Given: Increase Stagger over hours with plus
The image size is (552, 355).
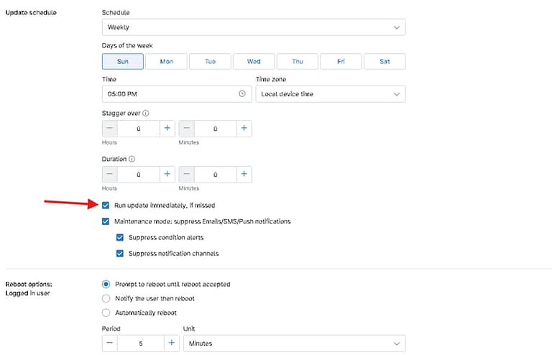Looking at the screenshot, I should pos(167,128).
